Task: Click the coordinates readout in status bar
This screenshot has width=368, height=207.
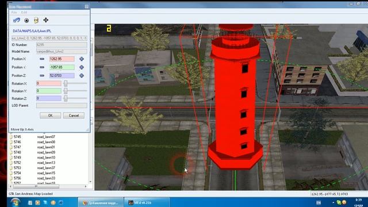Action: click(329, 194)
